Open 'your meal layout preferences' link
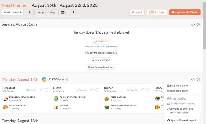The width and height of the screenshot is (206, 124). tap(104, 47)
